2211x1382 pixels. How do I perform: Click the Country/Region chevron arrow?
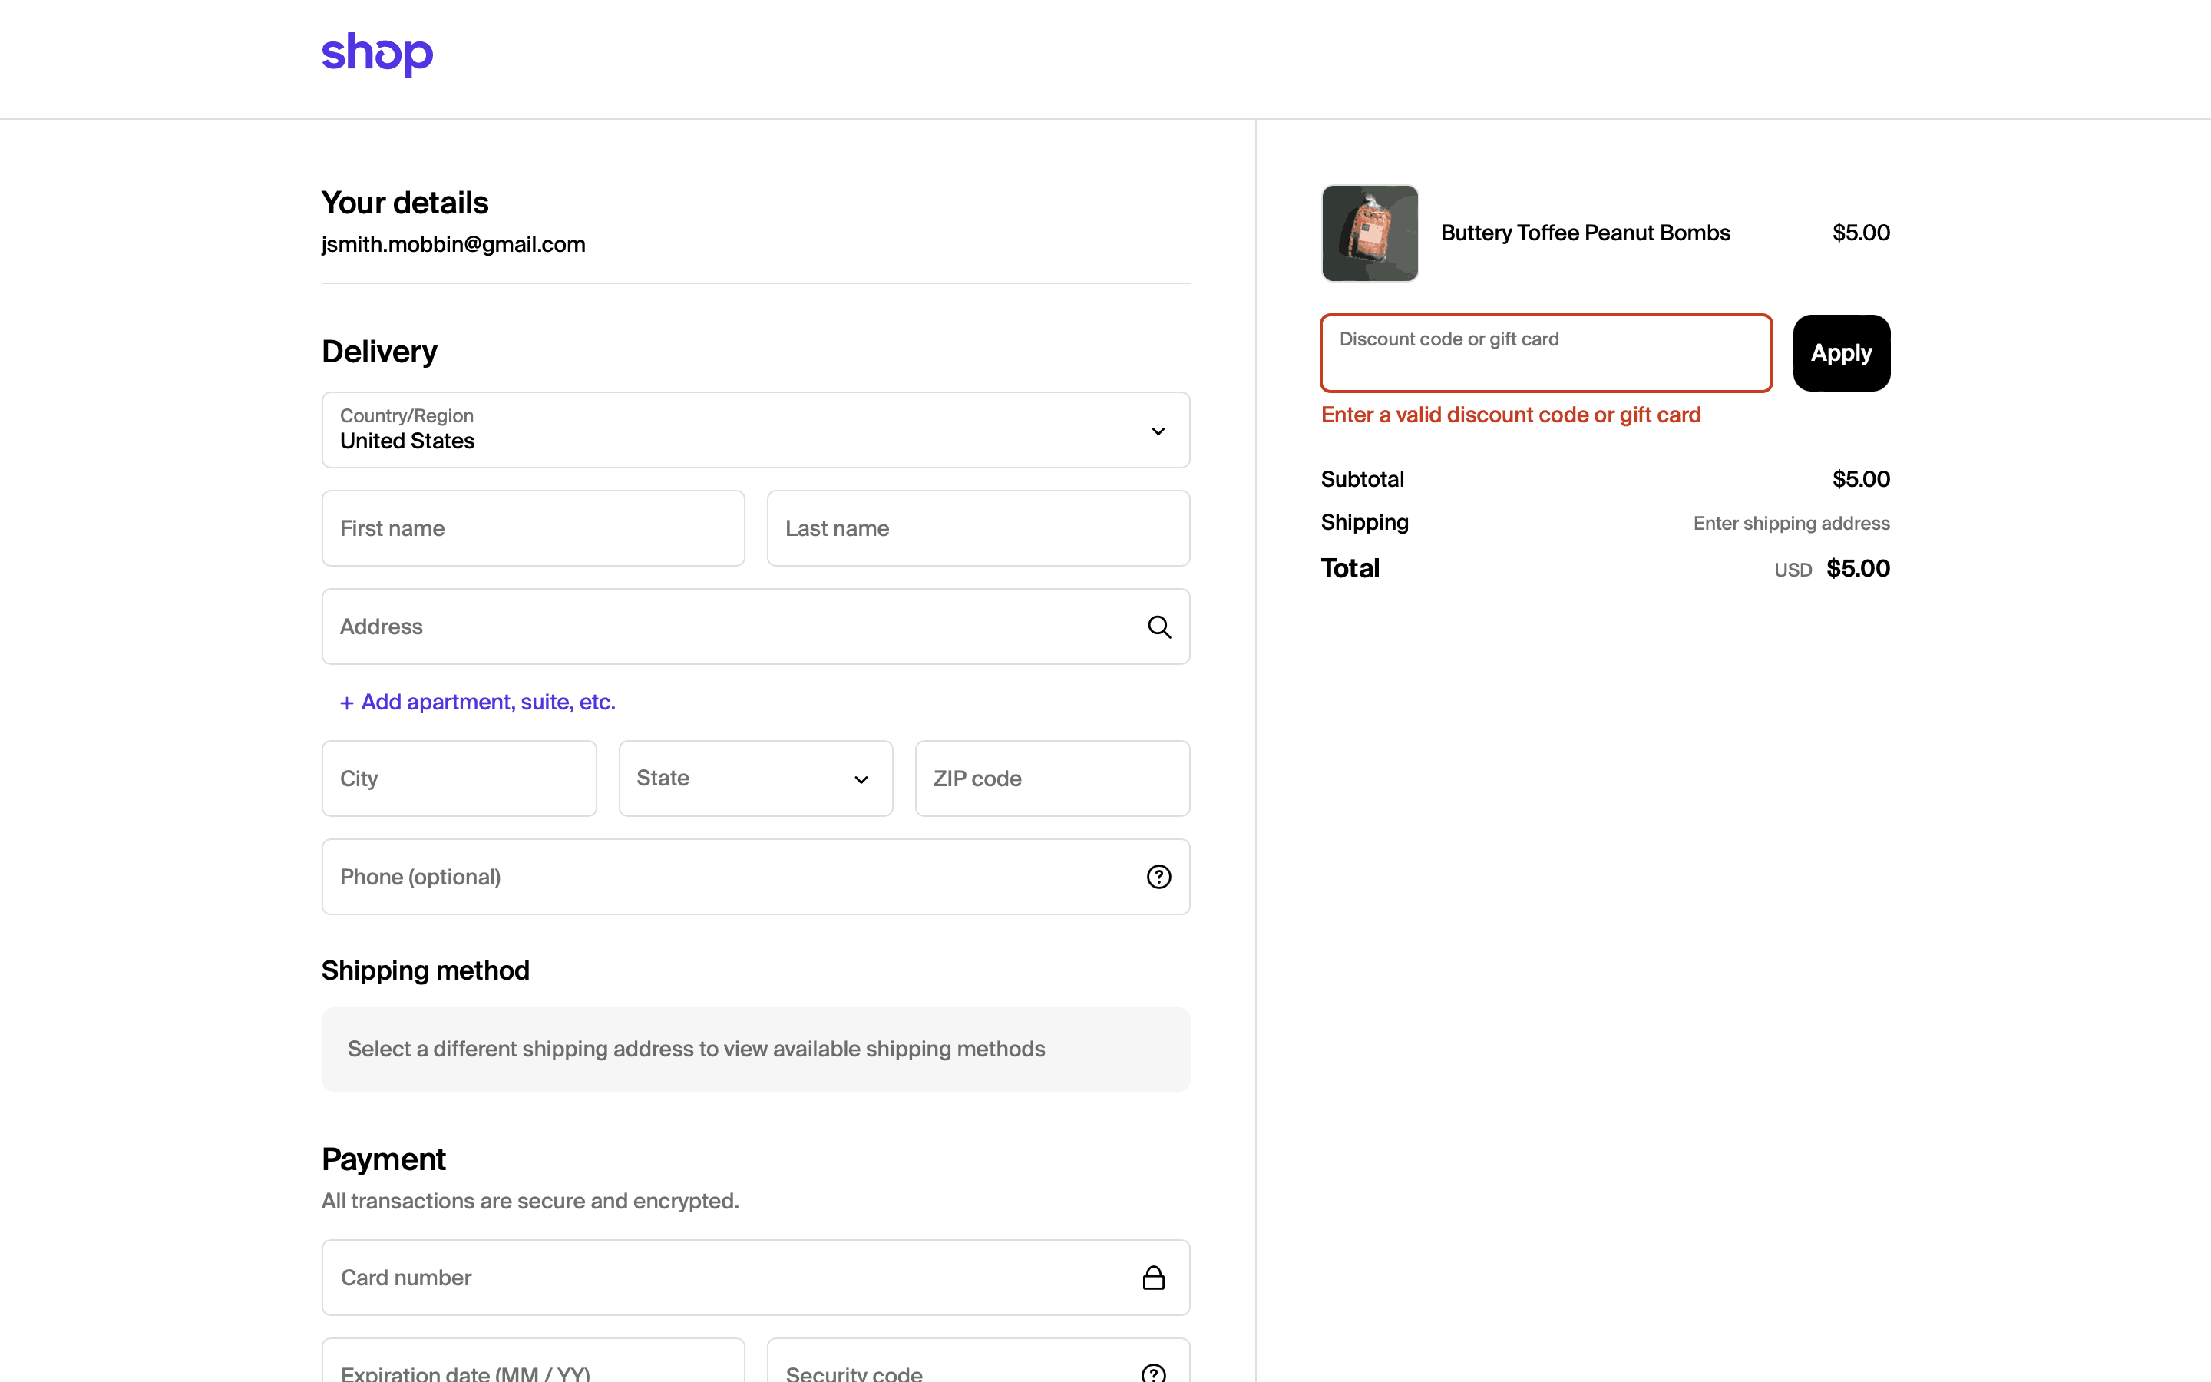[1158, 431]
